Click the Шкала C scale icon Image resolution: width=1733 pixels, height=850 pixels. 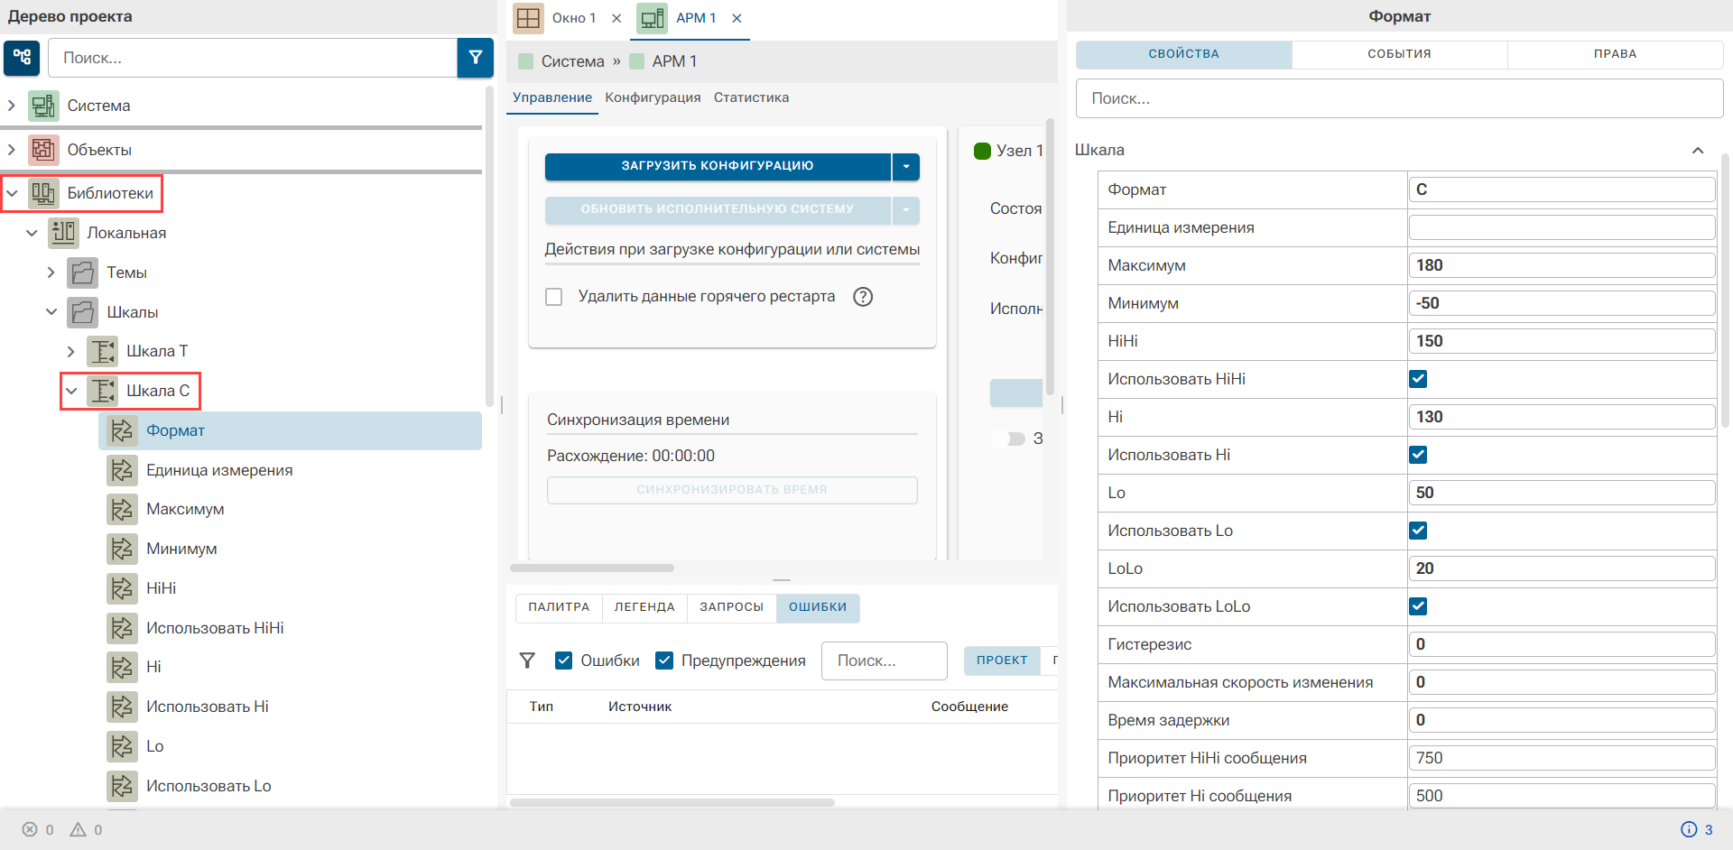tap(103, 391)
